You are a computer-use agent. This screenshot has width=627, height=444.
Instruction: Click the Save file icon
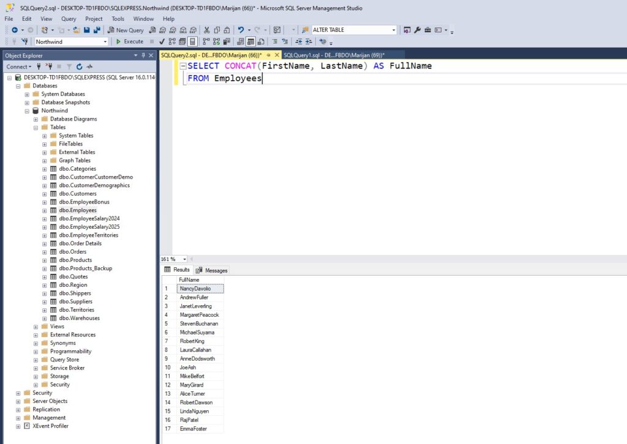[x=87, y=30]
